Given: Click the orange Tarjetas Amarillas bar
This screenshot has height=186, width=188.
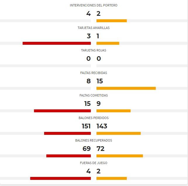Looking at the screenshot, I should 108,43.
